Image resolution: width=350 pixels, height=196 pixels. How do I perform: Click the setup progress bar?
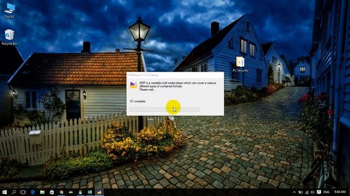click(164, 109)
